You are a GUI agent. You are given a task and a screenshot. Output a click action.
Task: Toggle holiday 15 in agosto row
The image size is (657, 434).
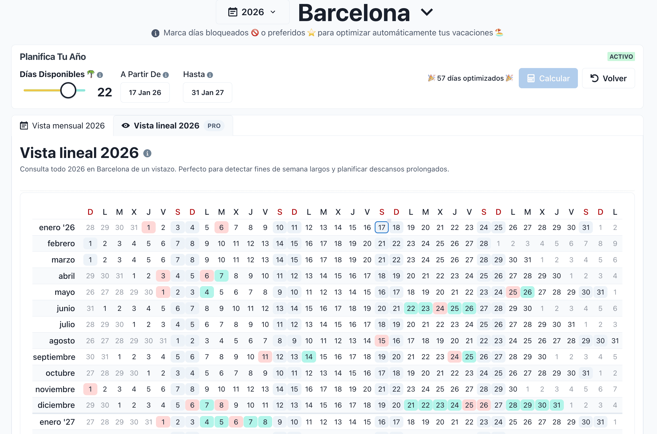[381, 341]
